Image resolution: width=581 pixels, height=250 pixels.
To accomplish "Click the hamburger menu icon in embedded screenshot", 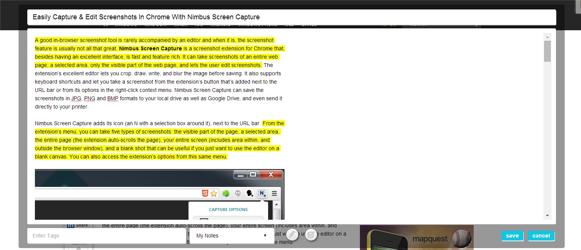I will [274, 194].
